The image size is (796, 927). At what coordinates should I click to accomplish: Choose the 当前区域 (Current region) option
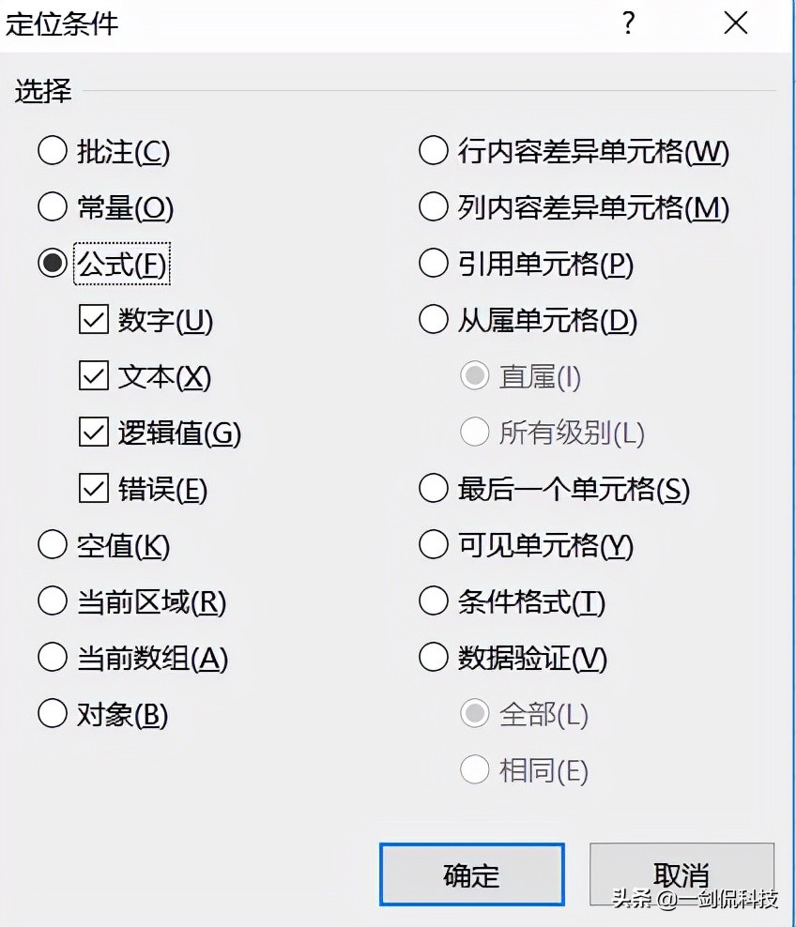[53, 600]
